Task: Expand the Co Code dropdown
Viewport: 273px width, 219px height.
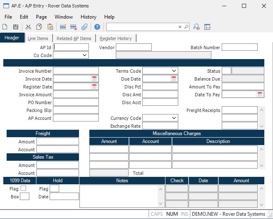Action: (84, 55)
